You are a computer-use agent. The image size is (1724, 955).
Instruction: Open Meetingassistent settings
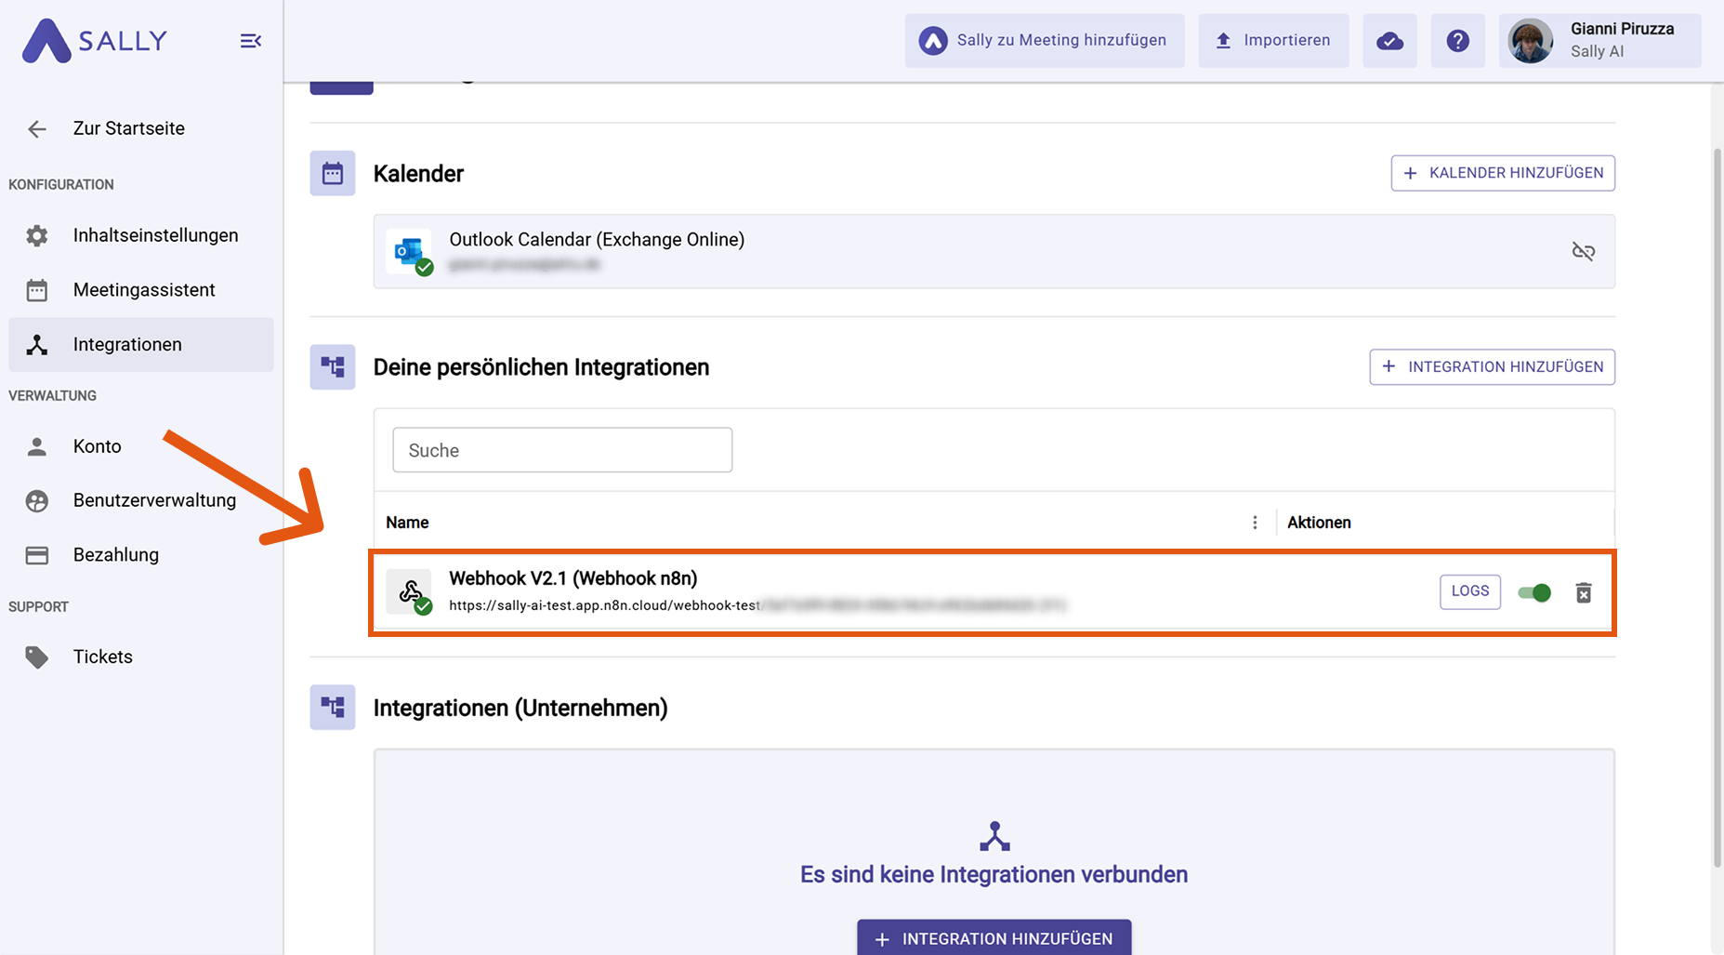click(144, 290)
